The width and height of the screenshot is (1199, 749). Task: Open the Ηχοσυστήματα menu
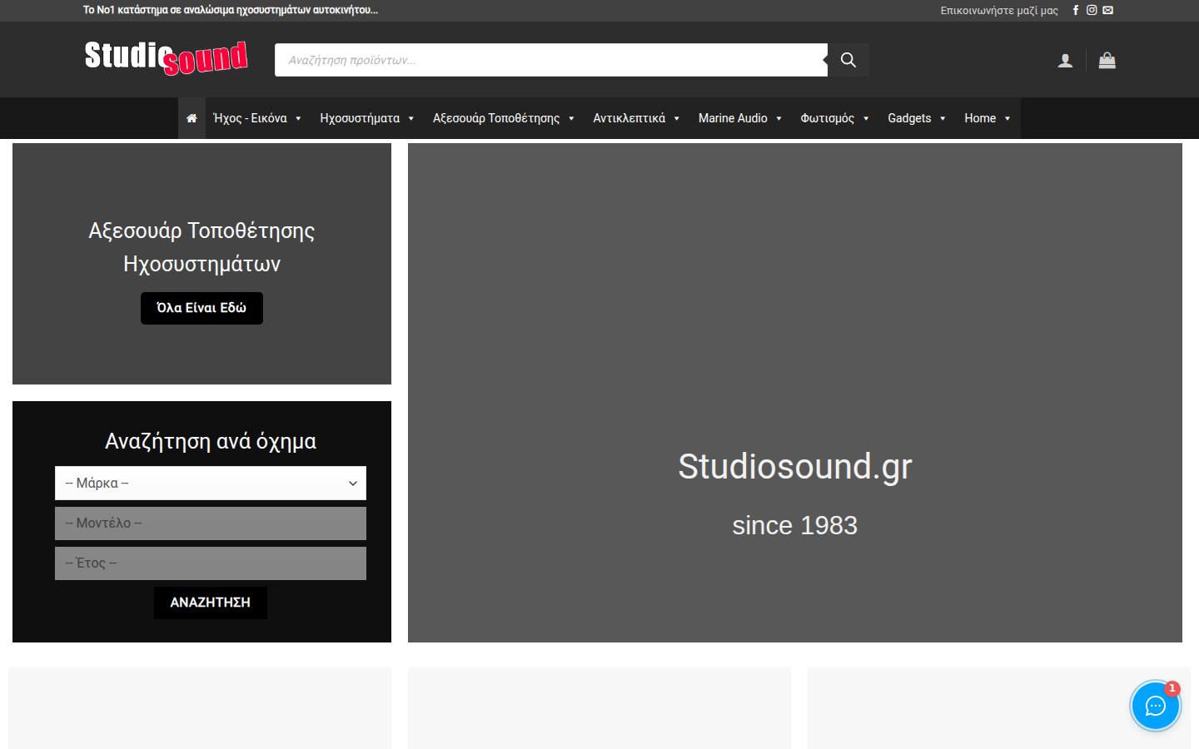point(367,118)
